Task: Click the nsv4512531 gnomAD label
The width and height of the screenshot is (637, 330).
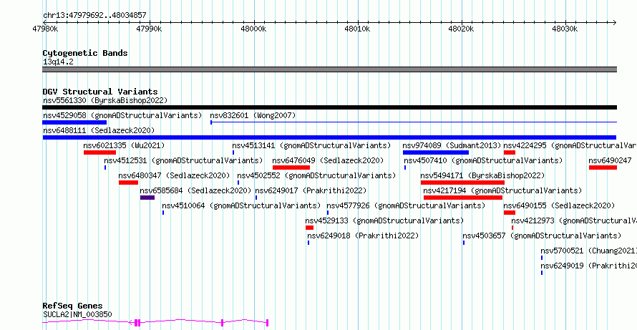Action: coord(183,160)
